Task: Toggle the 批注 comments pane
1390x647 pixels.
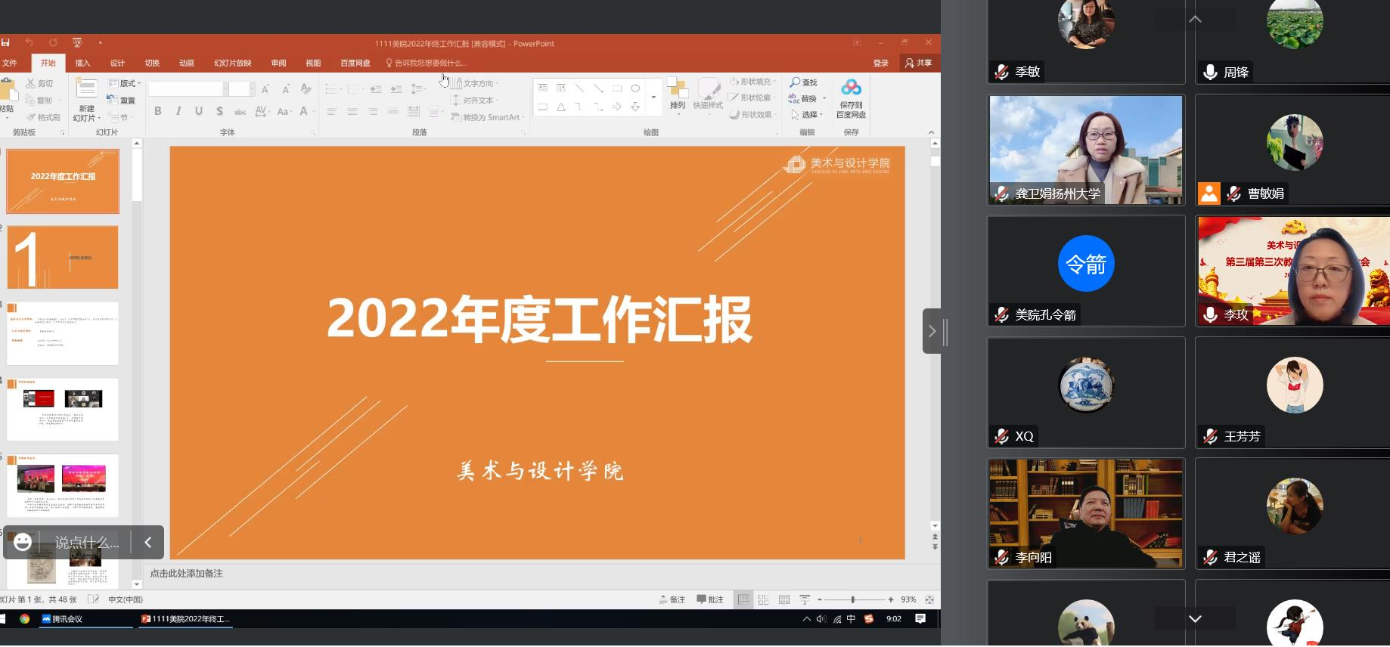Action: coord(710,599)
